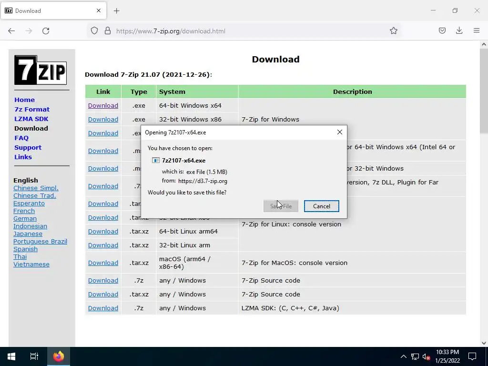Open the 7z Format sidebar link
488x366 pixels.
click(32, 110)
